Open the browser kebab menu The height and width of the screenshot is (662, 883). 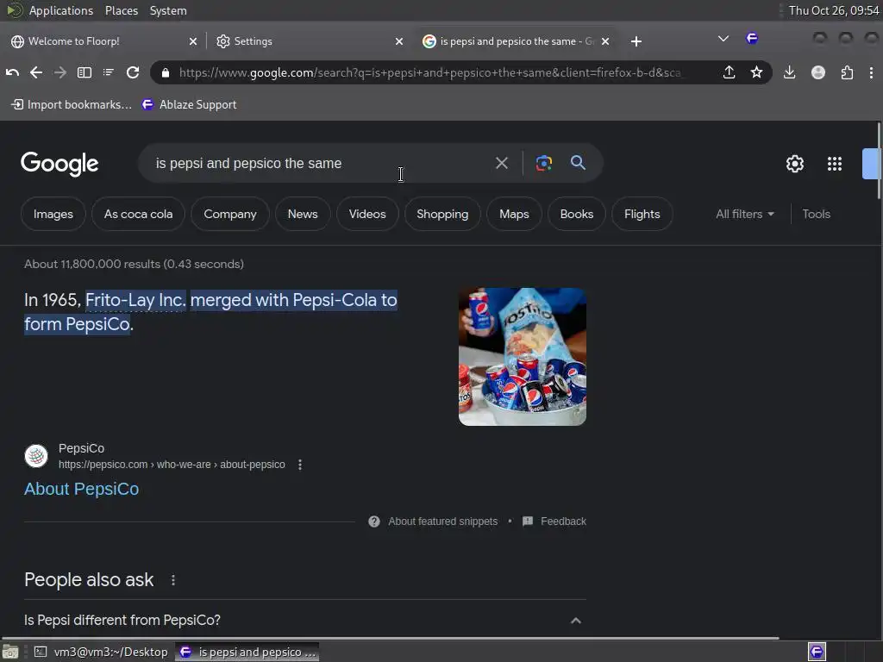click(871, 72)
